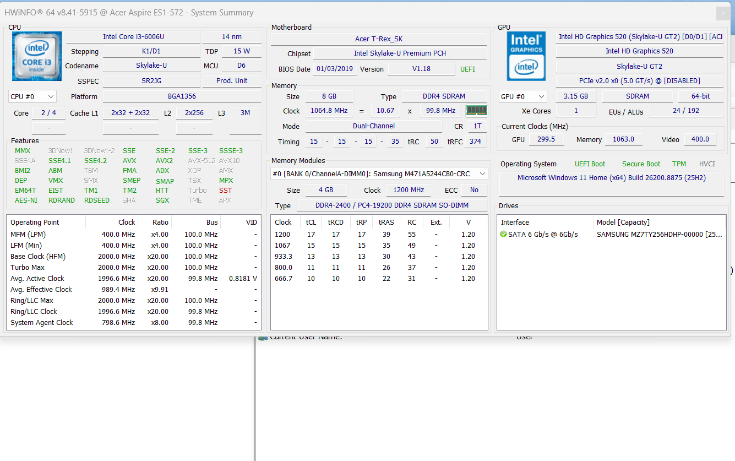Select the MFM (LPM) operating point row
The image size is (735, 461).
pyautogui.click(x=134, y=235)
